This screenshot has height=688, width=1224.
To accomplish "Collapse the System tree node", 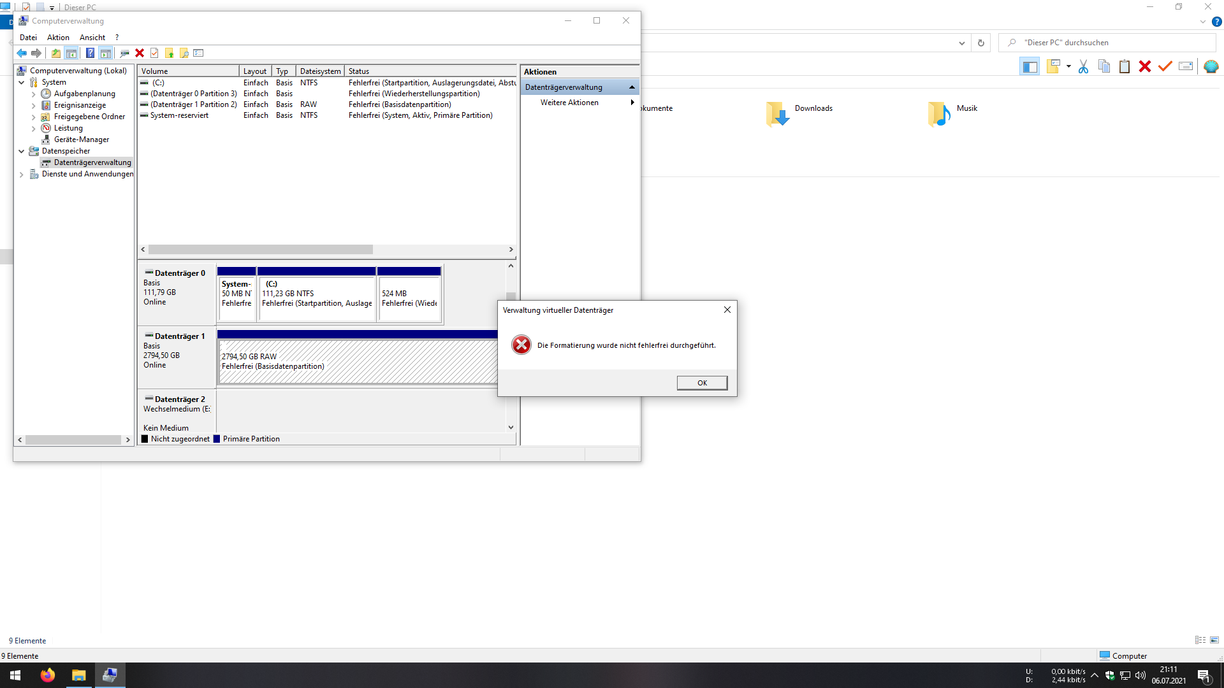I will pyautogui.click(x=21, y=82).
